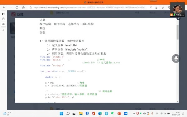Open the notification moon icon

(x=183, y=114)
